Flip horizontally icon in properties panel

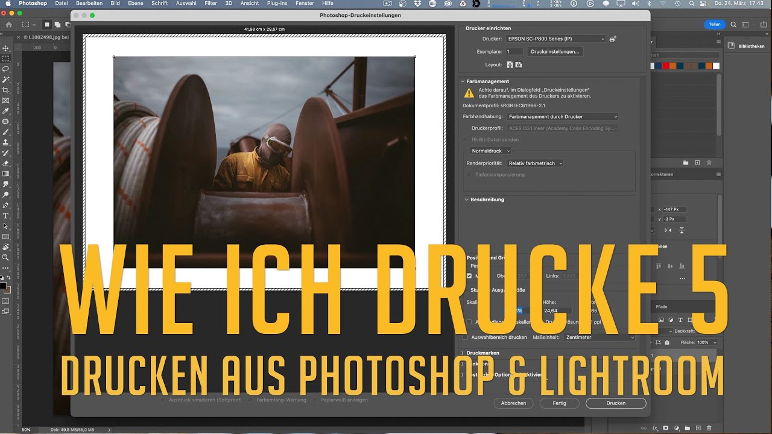click(x=668, y=230)
